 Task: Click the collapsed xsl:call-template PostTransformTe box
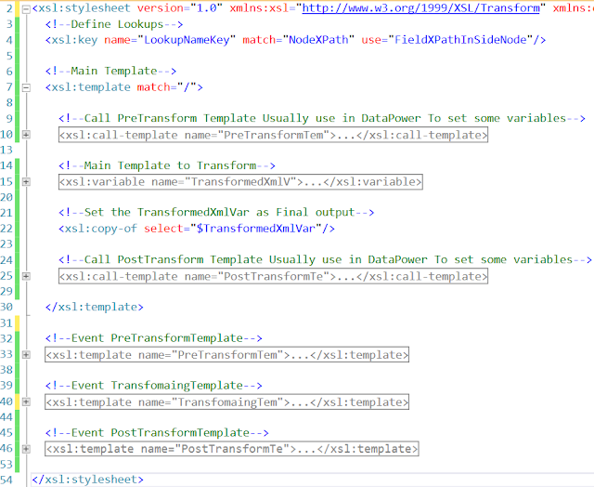pyautogui.click(x=273, y=276)
